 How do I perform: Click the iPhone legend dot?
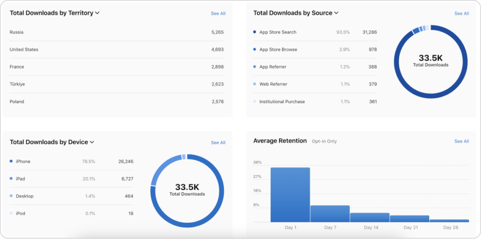[11, 161]
